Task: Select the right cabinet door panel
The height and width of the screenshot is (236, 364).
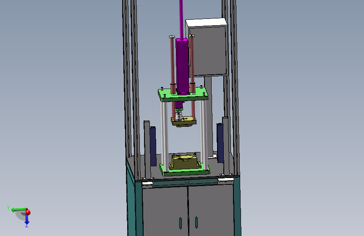Action: click(211, 210)
